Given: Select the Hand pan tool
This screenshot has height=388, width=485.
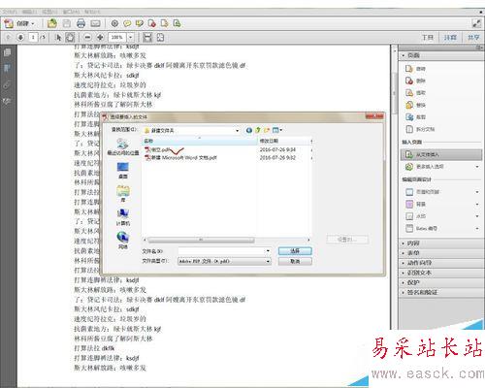Looking at the screenshot, I should (x=70, y=38).
